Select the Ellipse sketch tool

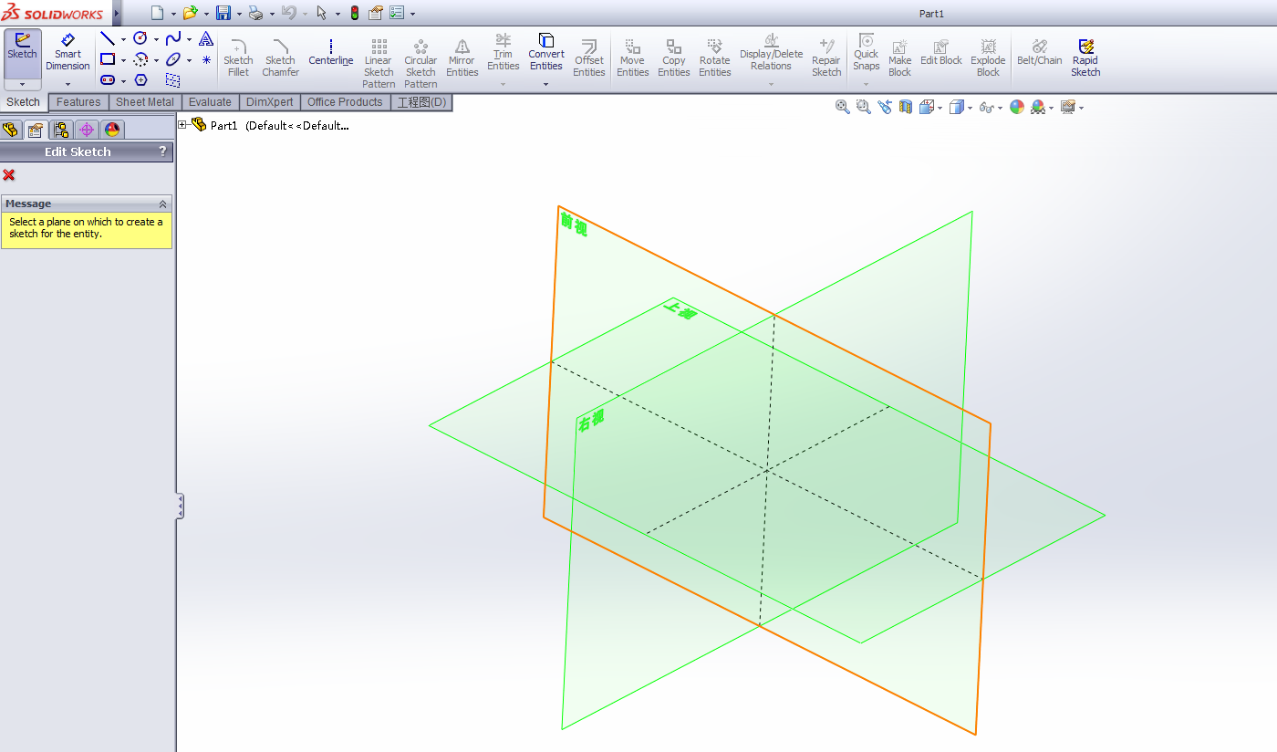pyautogui.click(x=173, y=59)
